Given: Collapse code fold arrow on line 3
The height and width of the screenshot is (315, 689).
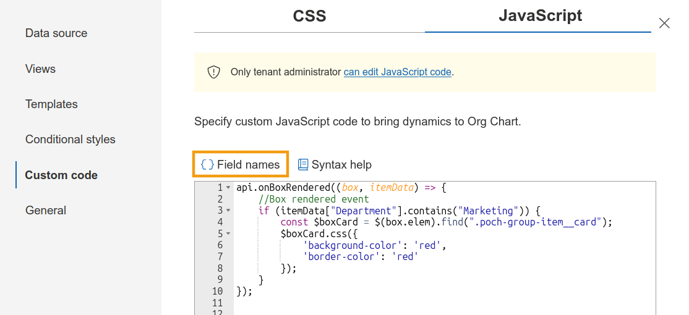Looking at the screenshot, I should point(228,211).
